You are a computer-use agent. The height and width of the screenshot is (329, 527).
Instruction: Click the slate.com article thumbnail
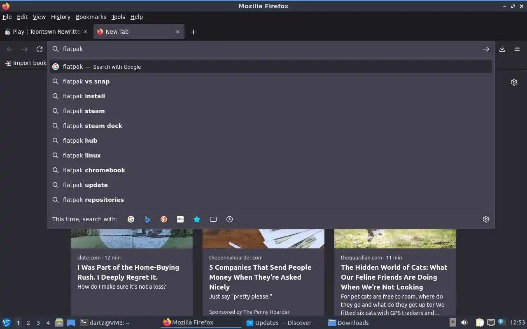click(x=132, y=239)
